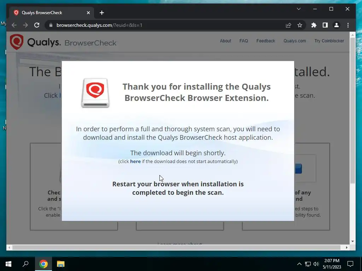This screenshot has width=362, height=271.
Task: Click the BrowserCheck installer drive icon
Action: click(95, 93)
